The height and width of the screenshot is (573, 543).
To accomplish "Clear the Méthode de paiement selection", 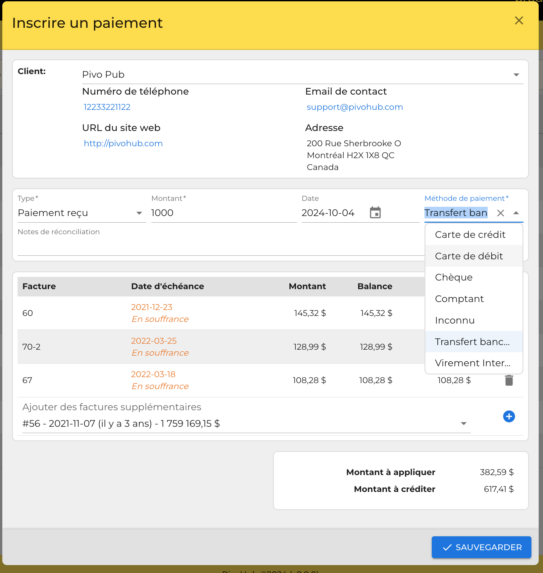I will [501, 213].
